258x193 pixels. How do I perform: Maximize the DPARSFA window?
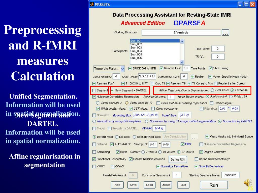246,4
